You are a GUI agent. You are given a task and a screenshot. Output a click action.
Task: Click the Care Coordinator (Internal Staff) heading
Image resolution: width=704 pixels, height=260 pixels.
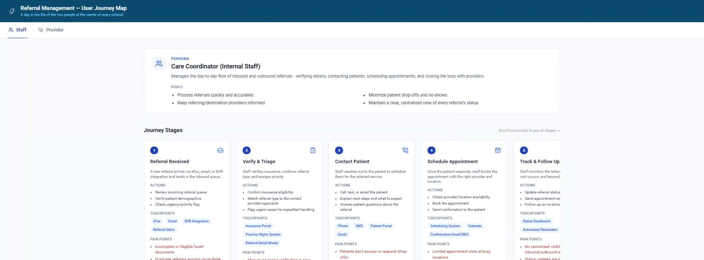point(216,66)
